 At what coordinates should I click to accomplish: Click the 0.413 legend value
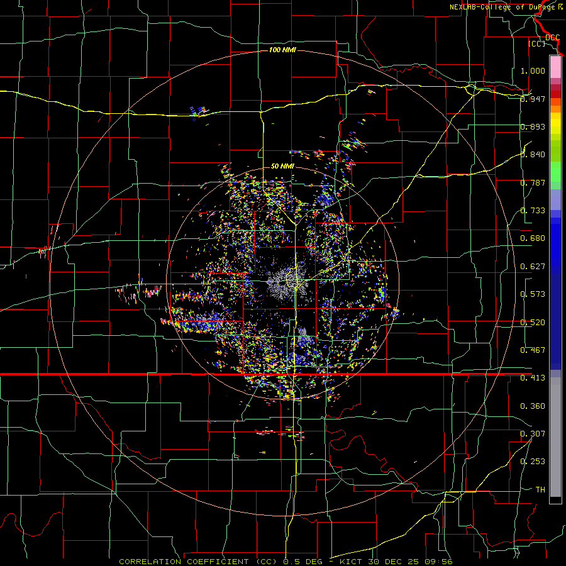coord(533,378)
